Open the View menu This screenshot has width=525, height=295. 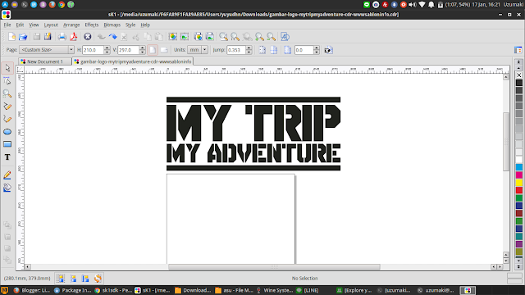[x=34, y=25]
